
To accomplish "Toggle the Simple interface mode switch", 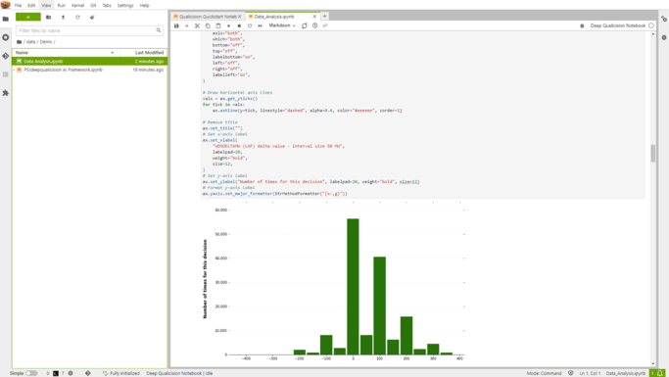I will click(31, 373).
